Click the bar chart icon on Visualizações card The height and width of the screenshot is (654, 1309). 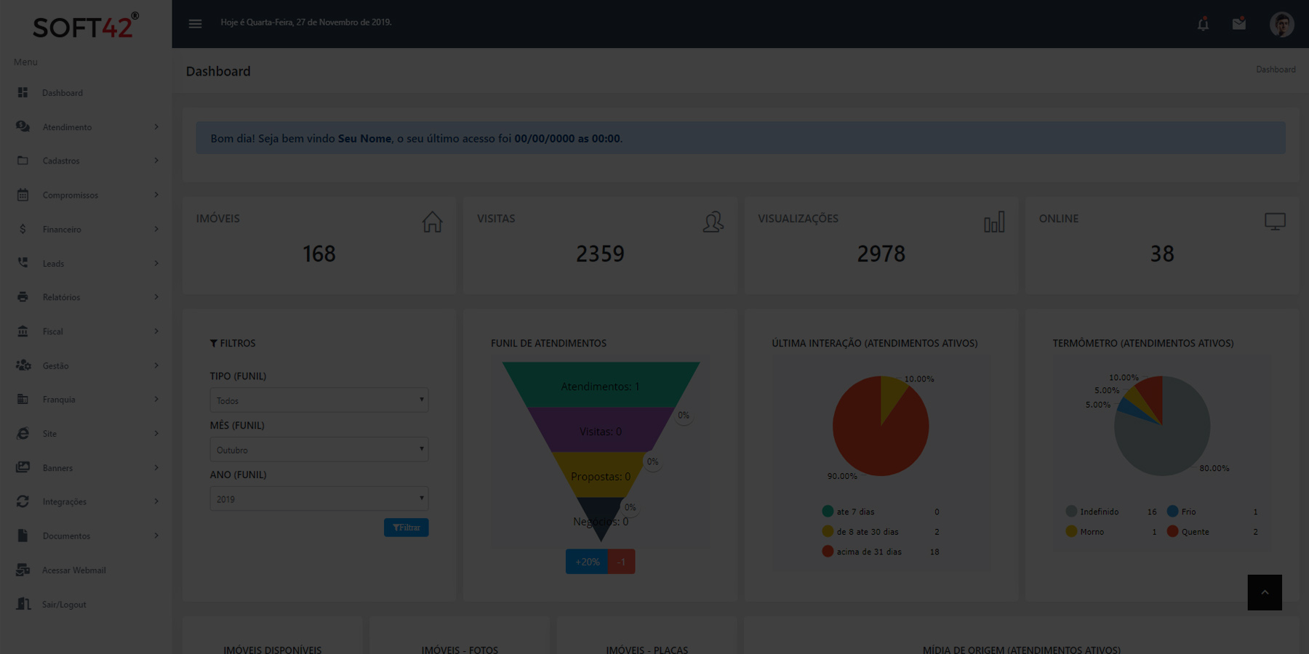[x=994, y=222]
